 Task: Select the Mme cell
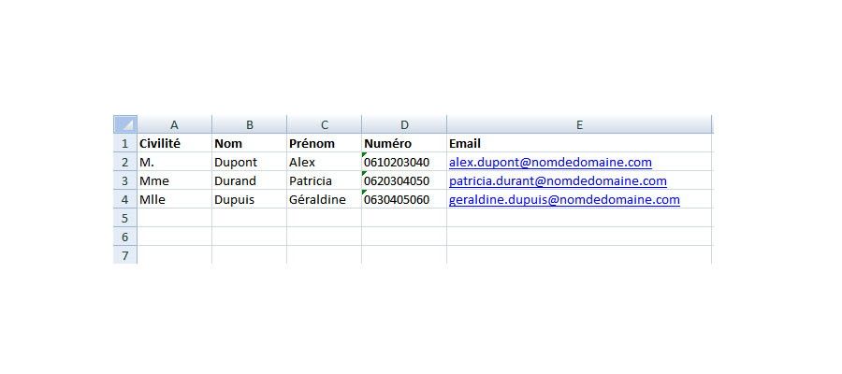(175, 180)
